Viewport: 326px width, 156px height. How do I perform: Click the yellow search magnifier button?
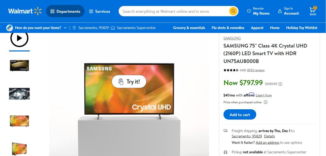point(233,11)
